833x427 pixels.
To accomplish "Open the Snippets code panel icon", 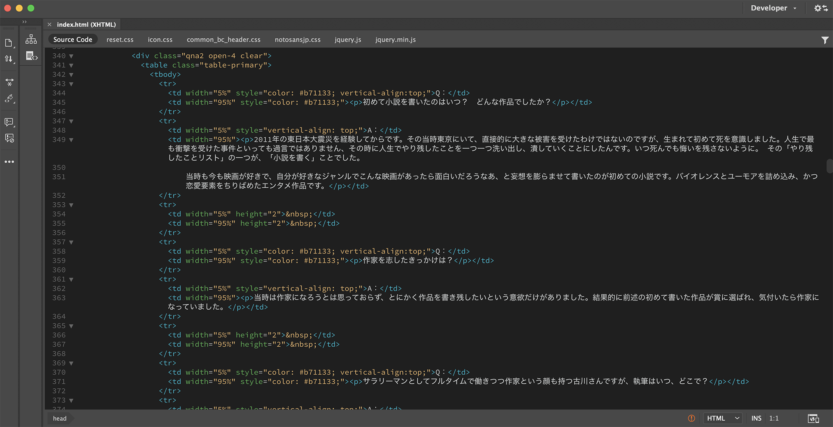I will 32,56.
